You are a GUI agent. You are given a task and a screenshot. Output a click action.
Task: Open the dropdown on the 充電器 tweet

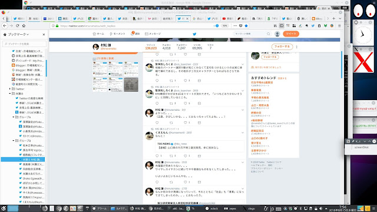click(x=242, y=163)
